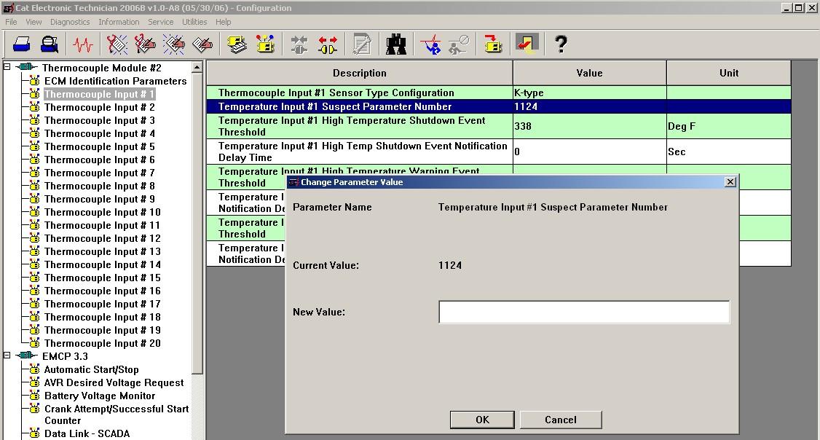Screen dimensions: 820x440
Task: Click the Value column header
Action: pos(589,74)
